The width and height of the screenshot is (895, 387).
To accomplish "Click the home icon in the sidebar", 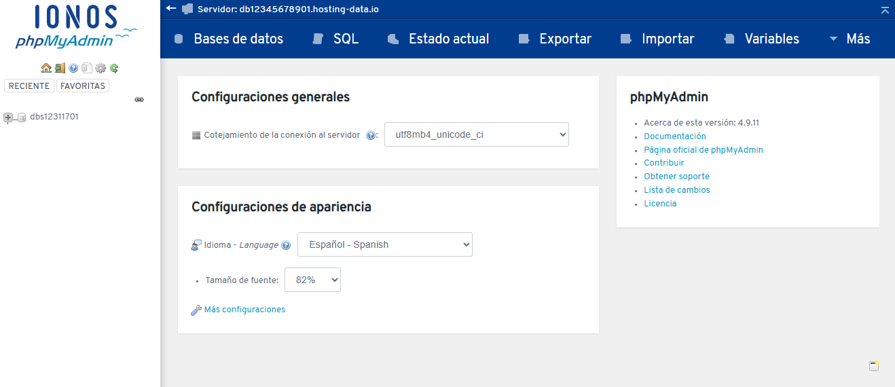I will [46, 68].
